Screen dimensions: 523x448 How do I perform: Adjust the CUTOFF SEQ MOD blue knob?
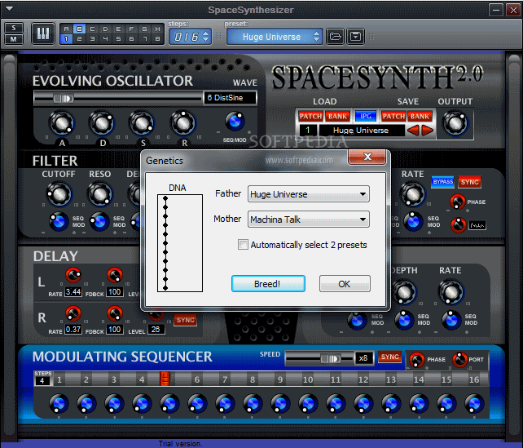pyautogui.click(x=59, y=222)
